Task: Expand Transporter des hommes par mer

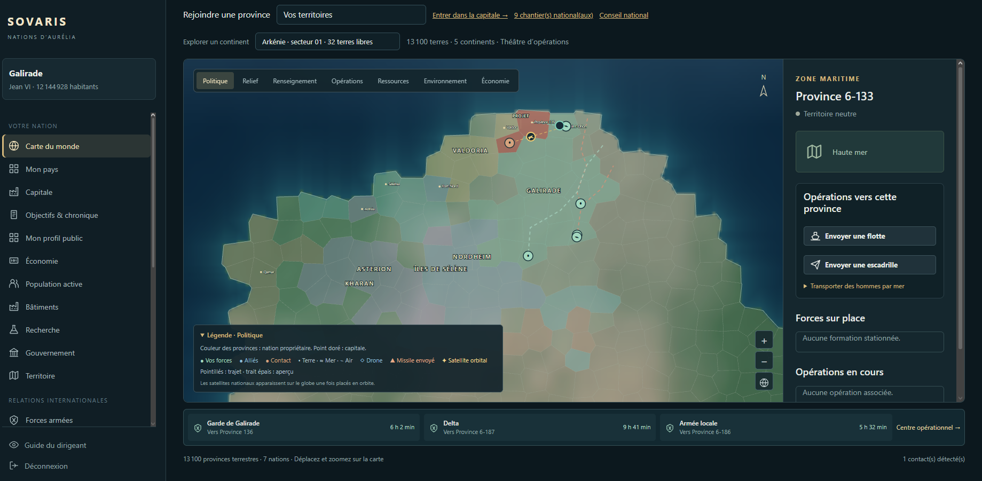Action: click(854, 286)
